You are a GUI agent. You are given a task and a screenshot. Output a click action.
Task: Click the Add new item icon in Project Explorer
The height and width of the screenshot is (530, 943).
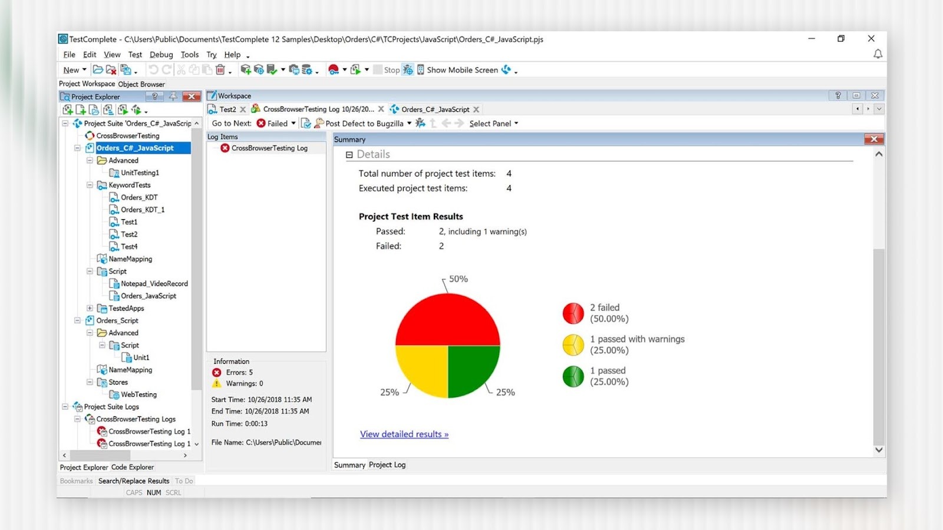[x=81, y=110]
